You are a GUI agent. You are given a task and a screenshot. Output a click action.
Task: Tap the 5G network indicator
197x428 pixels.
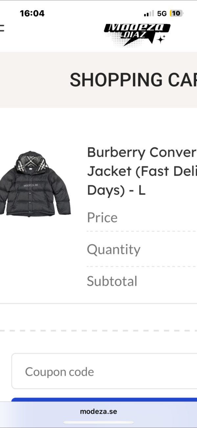click(162, 14)
